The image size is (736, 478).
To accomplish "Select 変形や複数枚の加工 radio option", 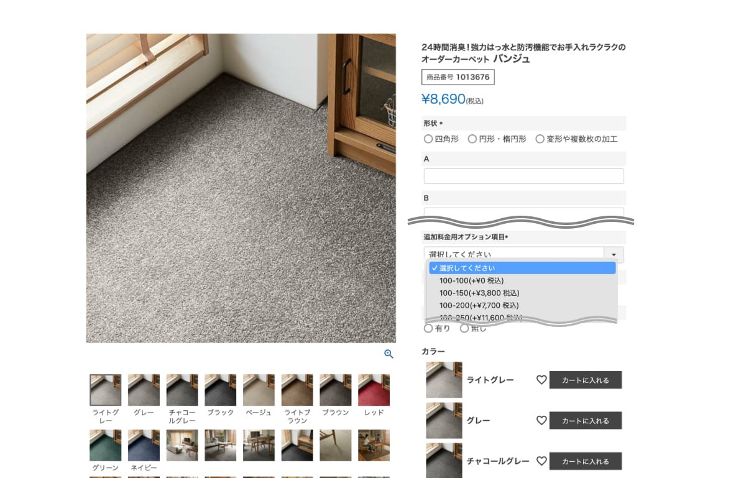I will (540, 139).
